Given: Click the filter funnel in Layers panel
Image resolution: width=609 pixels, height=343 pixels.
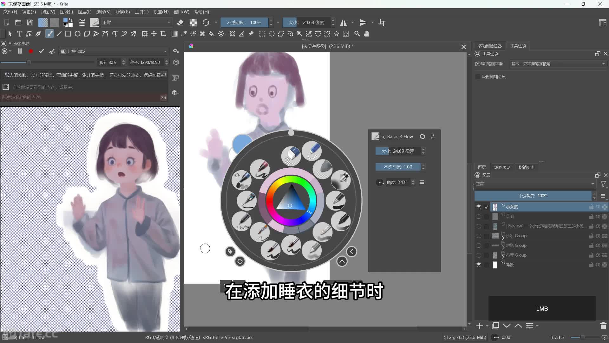Looking at the screenshot, I should 603,184.
